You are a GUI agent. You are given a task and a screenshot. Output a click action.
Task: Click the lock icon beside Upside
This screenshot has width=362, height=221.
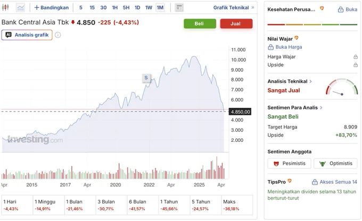pyautogui.click(x=356, y=65)
